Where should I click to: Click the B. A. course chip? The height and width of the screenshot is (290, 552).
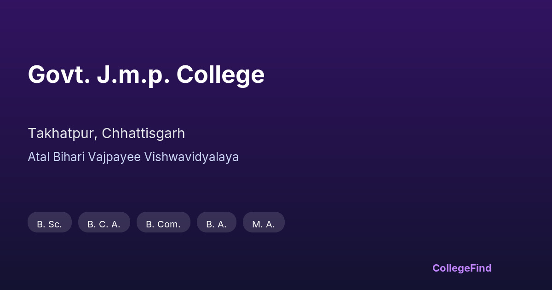216,222
